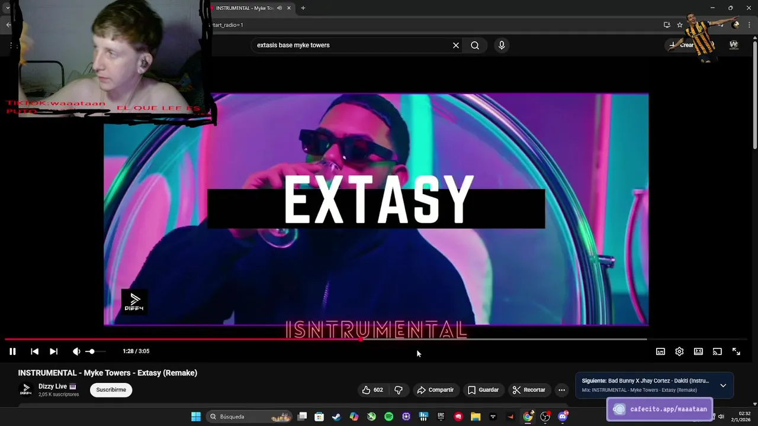Open a new browser tab
The image size is (758, 426).
point(303,8)
